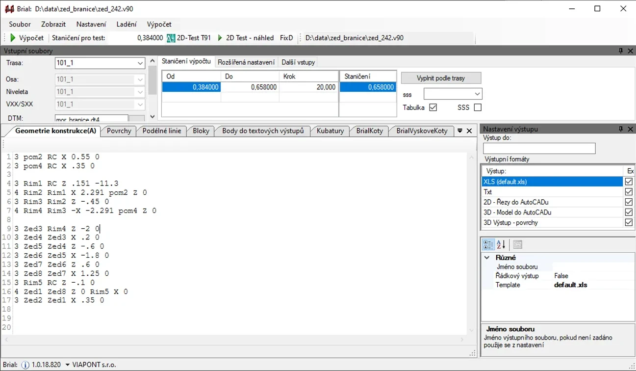Open the sss combo box
The image size is (636, 371).
pos(477,94)
